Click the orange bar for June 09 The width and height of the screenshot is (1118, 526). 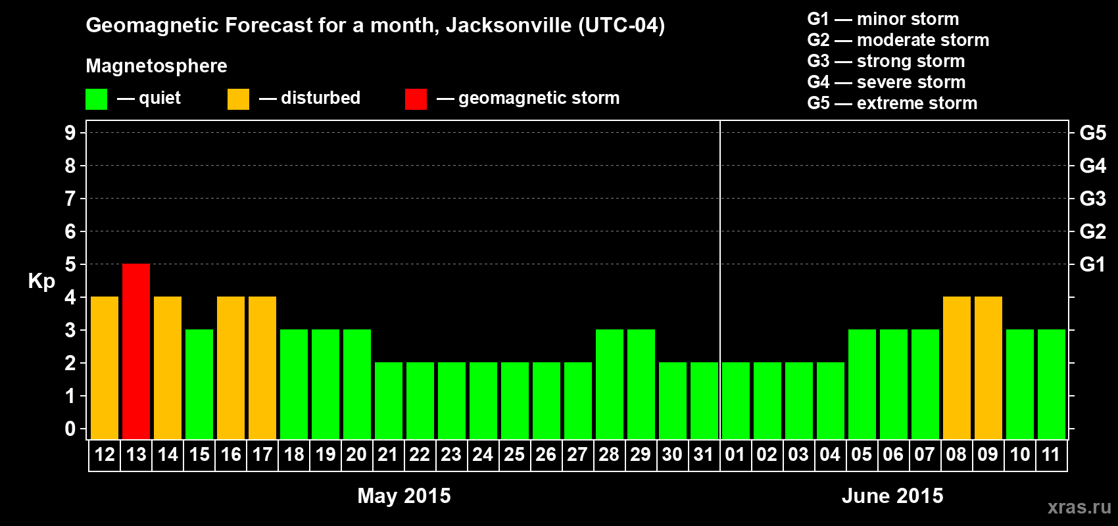[x=988, y=368]
